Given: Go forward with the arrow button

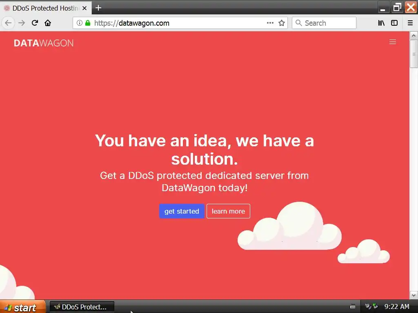Looking at the screenshot, I should (x=22, y=23).
